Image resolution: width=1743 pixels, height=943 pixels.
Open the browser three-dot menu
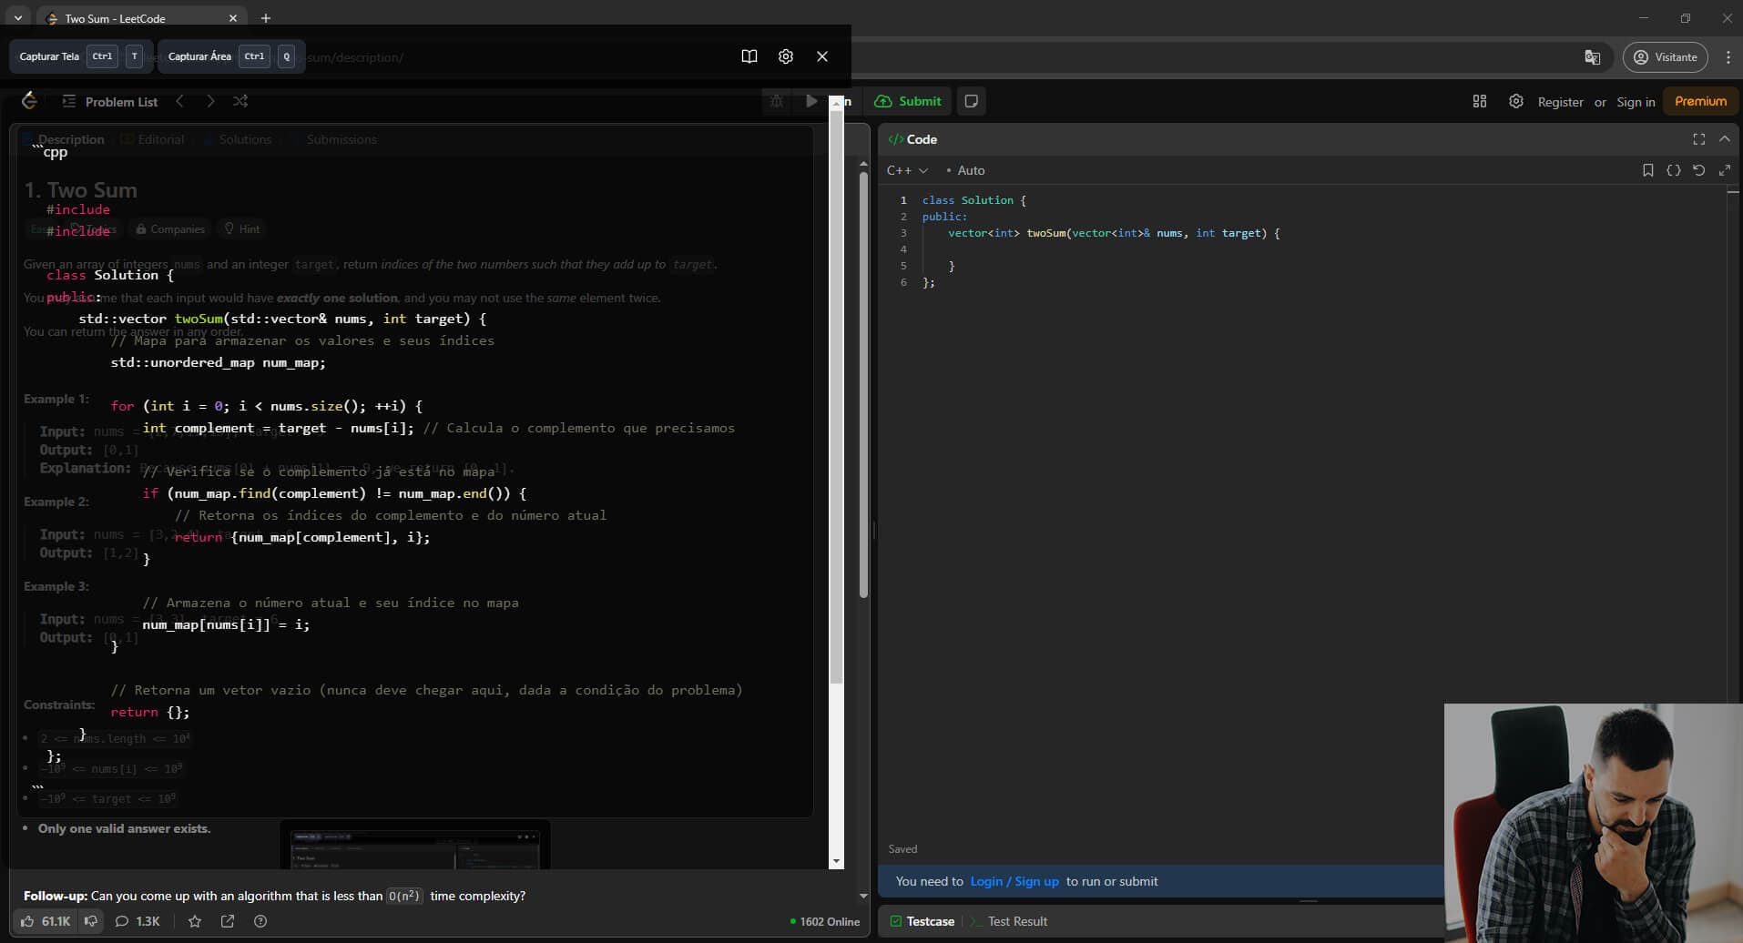tap(1728, 57)
